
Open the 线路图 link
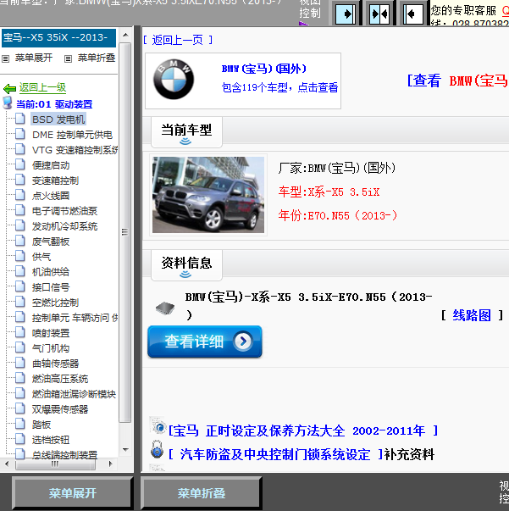tap(472, 315)
